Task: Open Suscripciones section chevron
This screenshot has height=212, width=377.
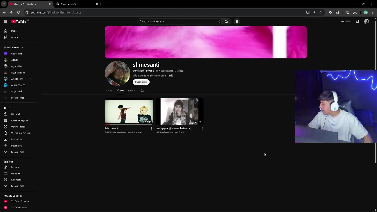Action: coord(22,47)
